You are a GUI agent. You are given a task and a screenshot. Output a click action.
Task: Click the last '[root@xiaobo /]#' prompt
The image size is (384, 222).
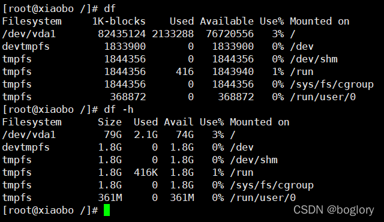(50, 211)
